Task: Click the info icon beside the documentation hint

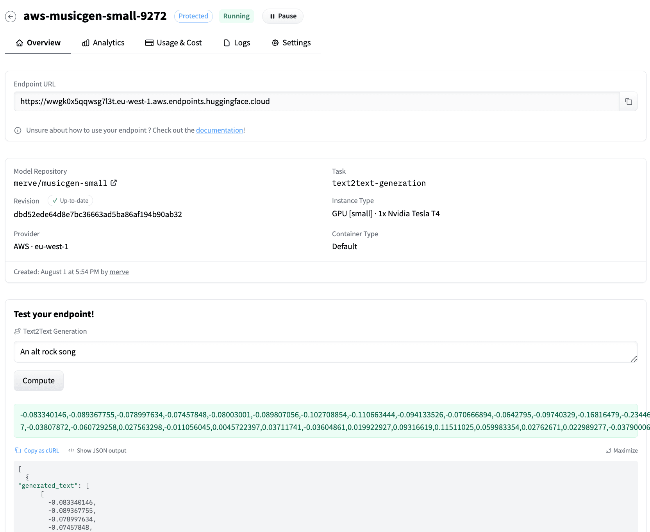Action: 18,130
